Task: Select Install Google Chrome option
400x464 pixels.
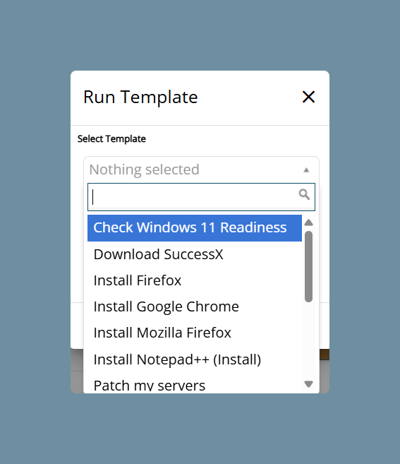Action: coord(195,307)
